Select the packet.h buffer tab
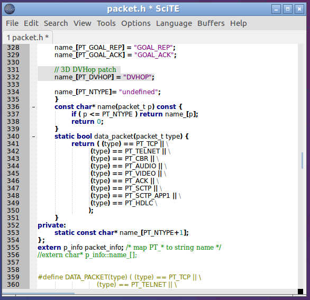310x300 pixels. [x=28, y=38]
